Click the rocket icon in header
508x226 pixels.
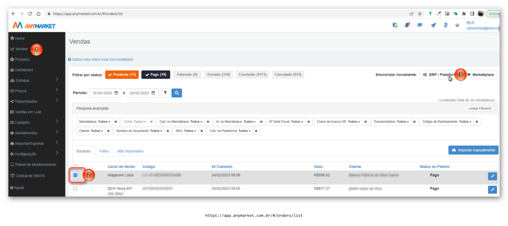(433, 25)
